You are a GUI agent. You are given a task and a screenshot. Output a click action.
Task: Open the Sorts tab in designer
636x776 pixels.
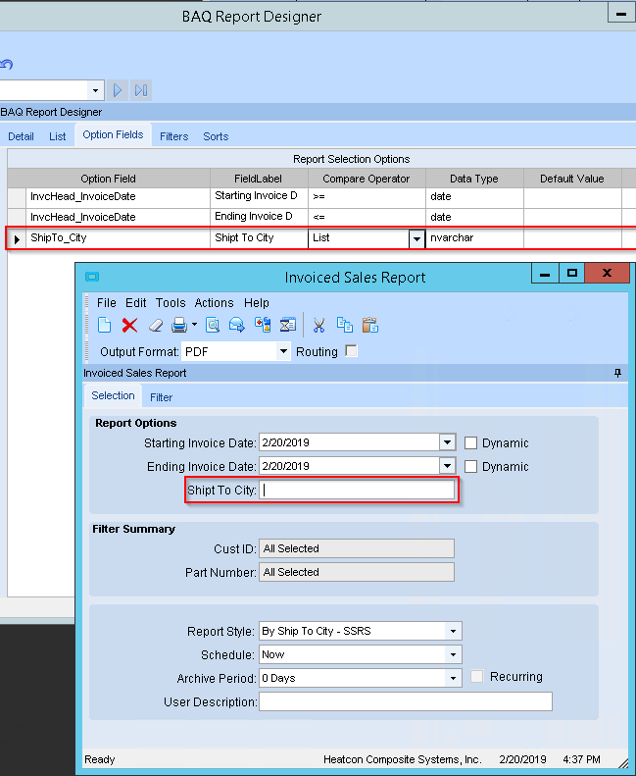[x=216, y=136]
